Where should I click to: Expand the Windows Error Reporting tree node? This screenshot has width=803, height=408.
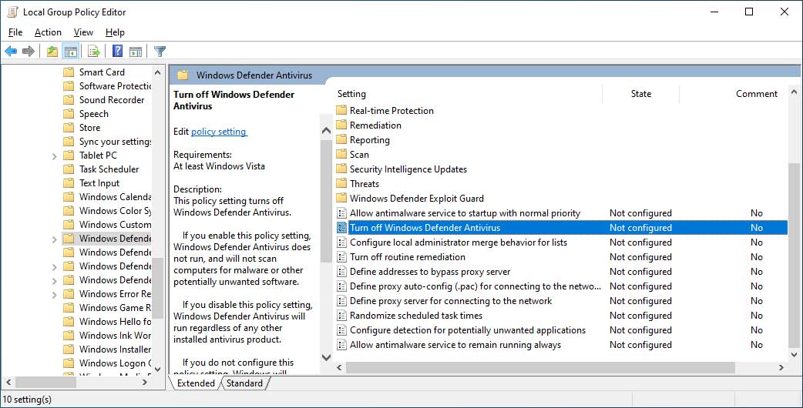[54, 295]
